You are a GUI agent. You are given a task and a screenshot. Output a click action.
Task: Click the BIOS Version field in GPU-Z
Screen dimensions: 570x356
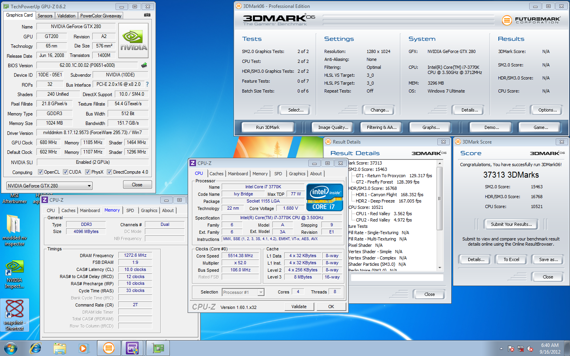tap(87, 65)
